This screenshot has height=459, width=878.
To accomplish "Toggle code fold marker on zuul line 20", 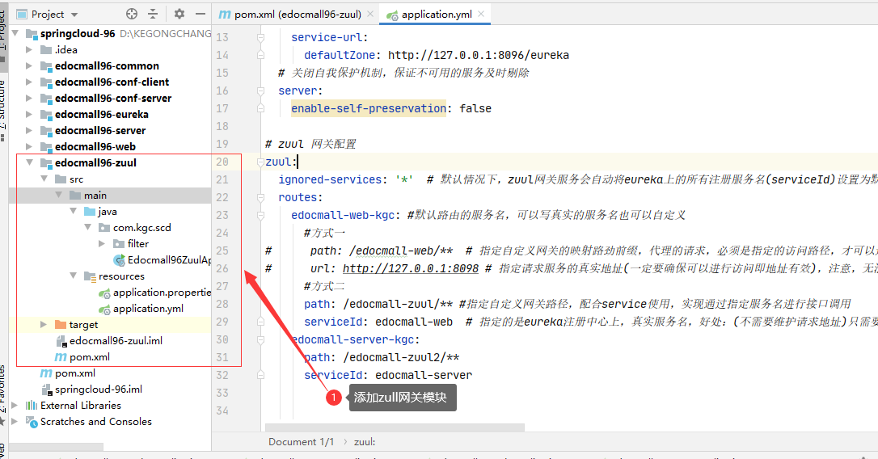I will (x=260, y=162).
